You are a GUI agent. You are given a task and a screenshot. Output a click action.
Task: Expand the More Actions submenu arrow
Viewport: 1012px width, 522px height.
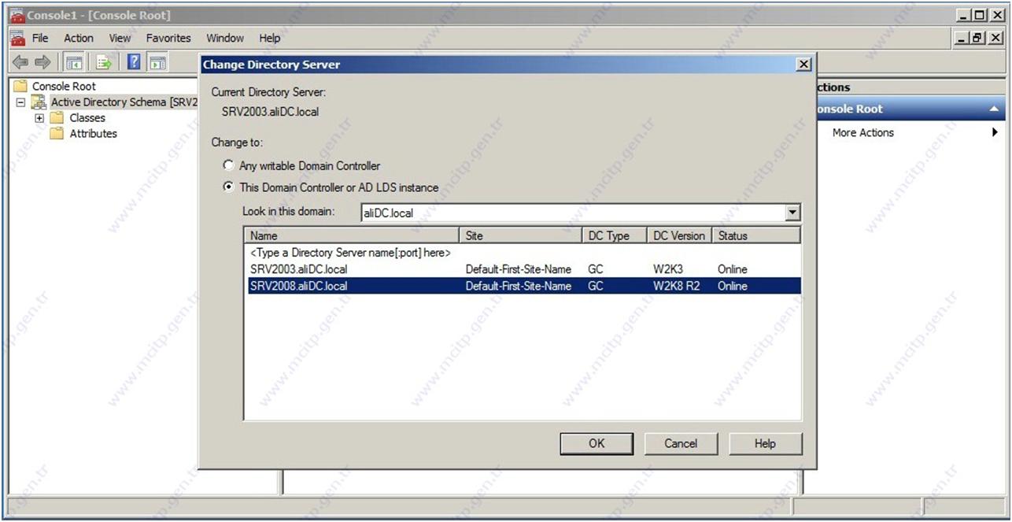pyautogui.click(x=995, y=133)
